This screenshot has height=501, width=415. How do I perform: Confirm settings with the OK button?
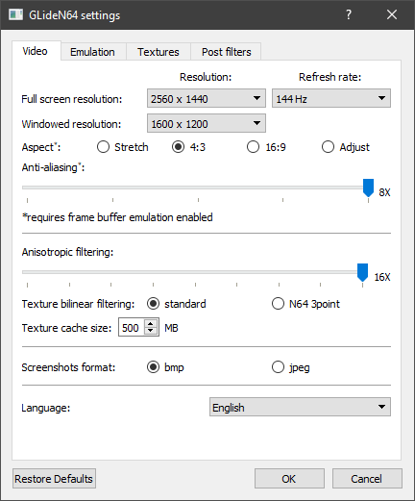click(x=289, y=479)
